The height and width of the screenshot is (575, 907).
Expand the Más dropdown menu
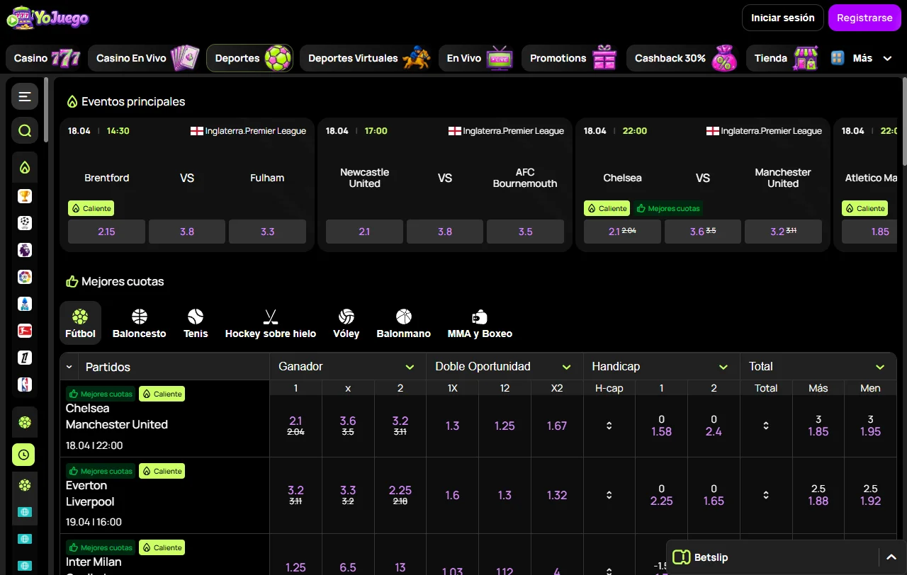point(862,58)
